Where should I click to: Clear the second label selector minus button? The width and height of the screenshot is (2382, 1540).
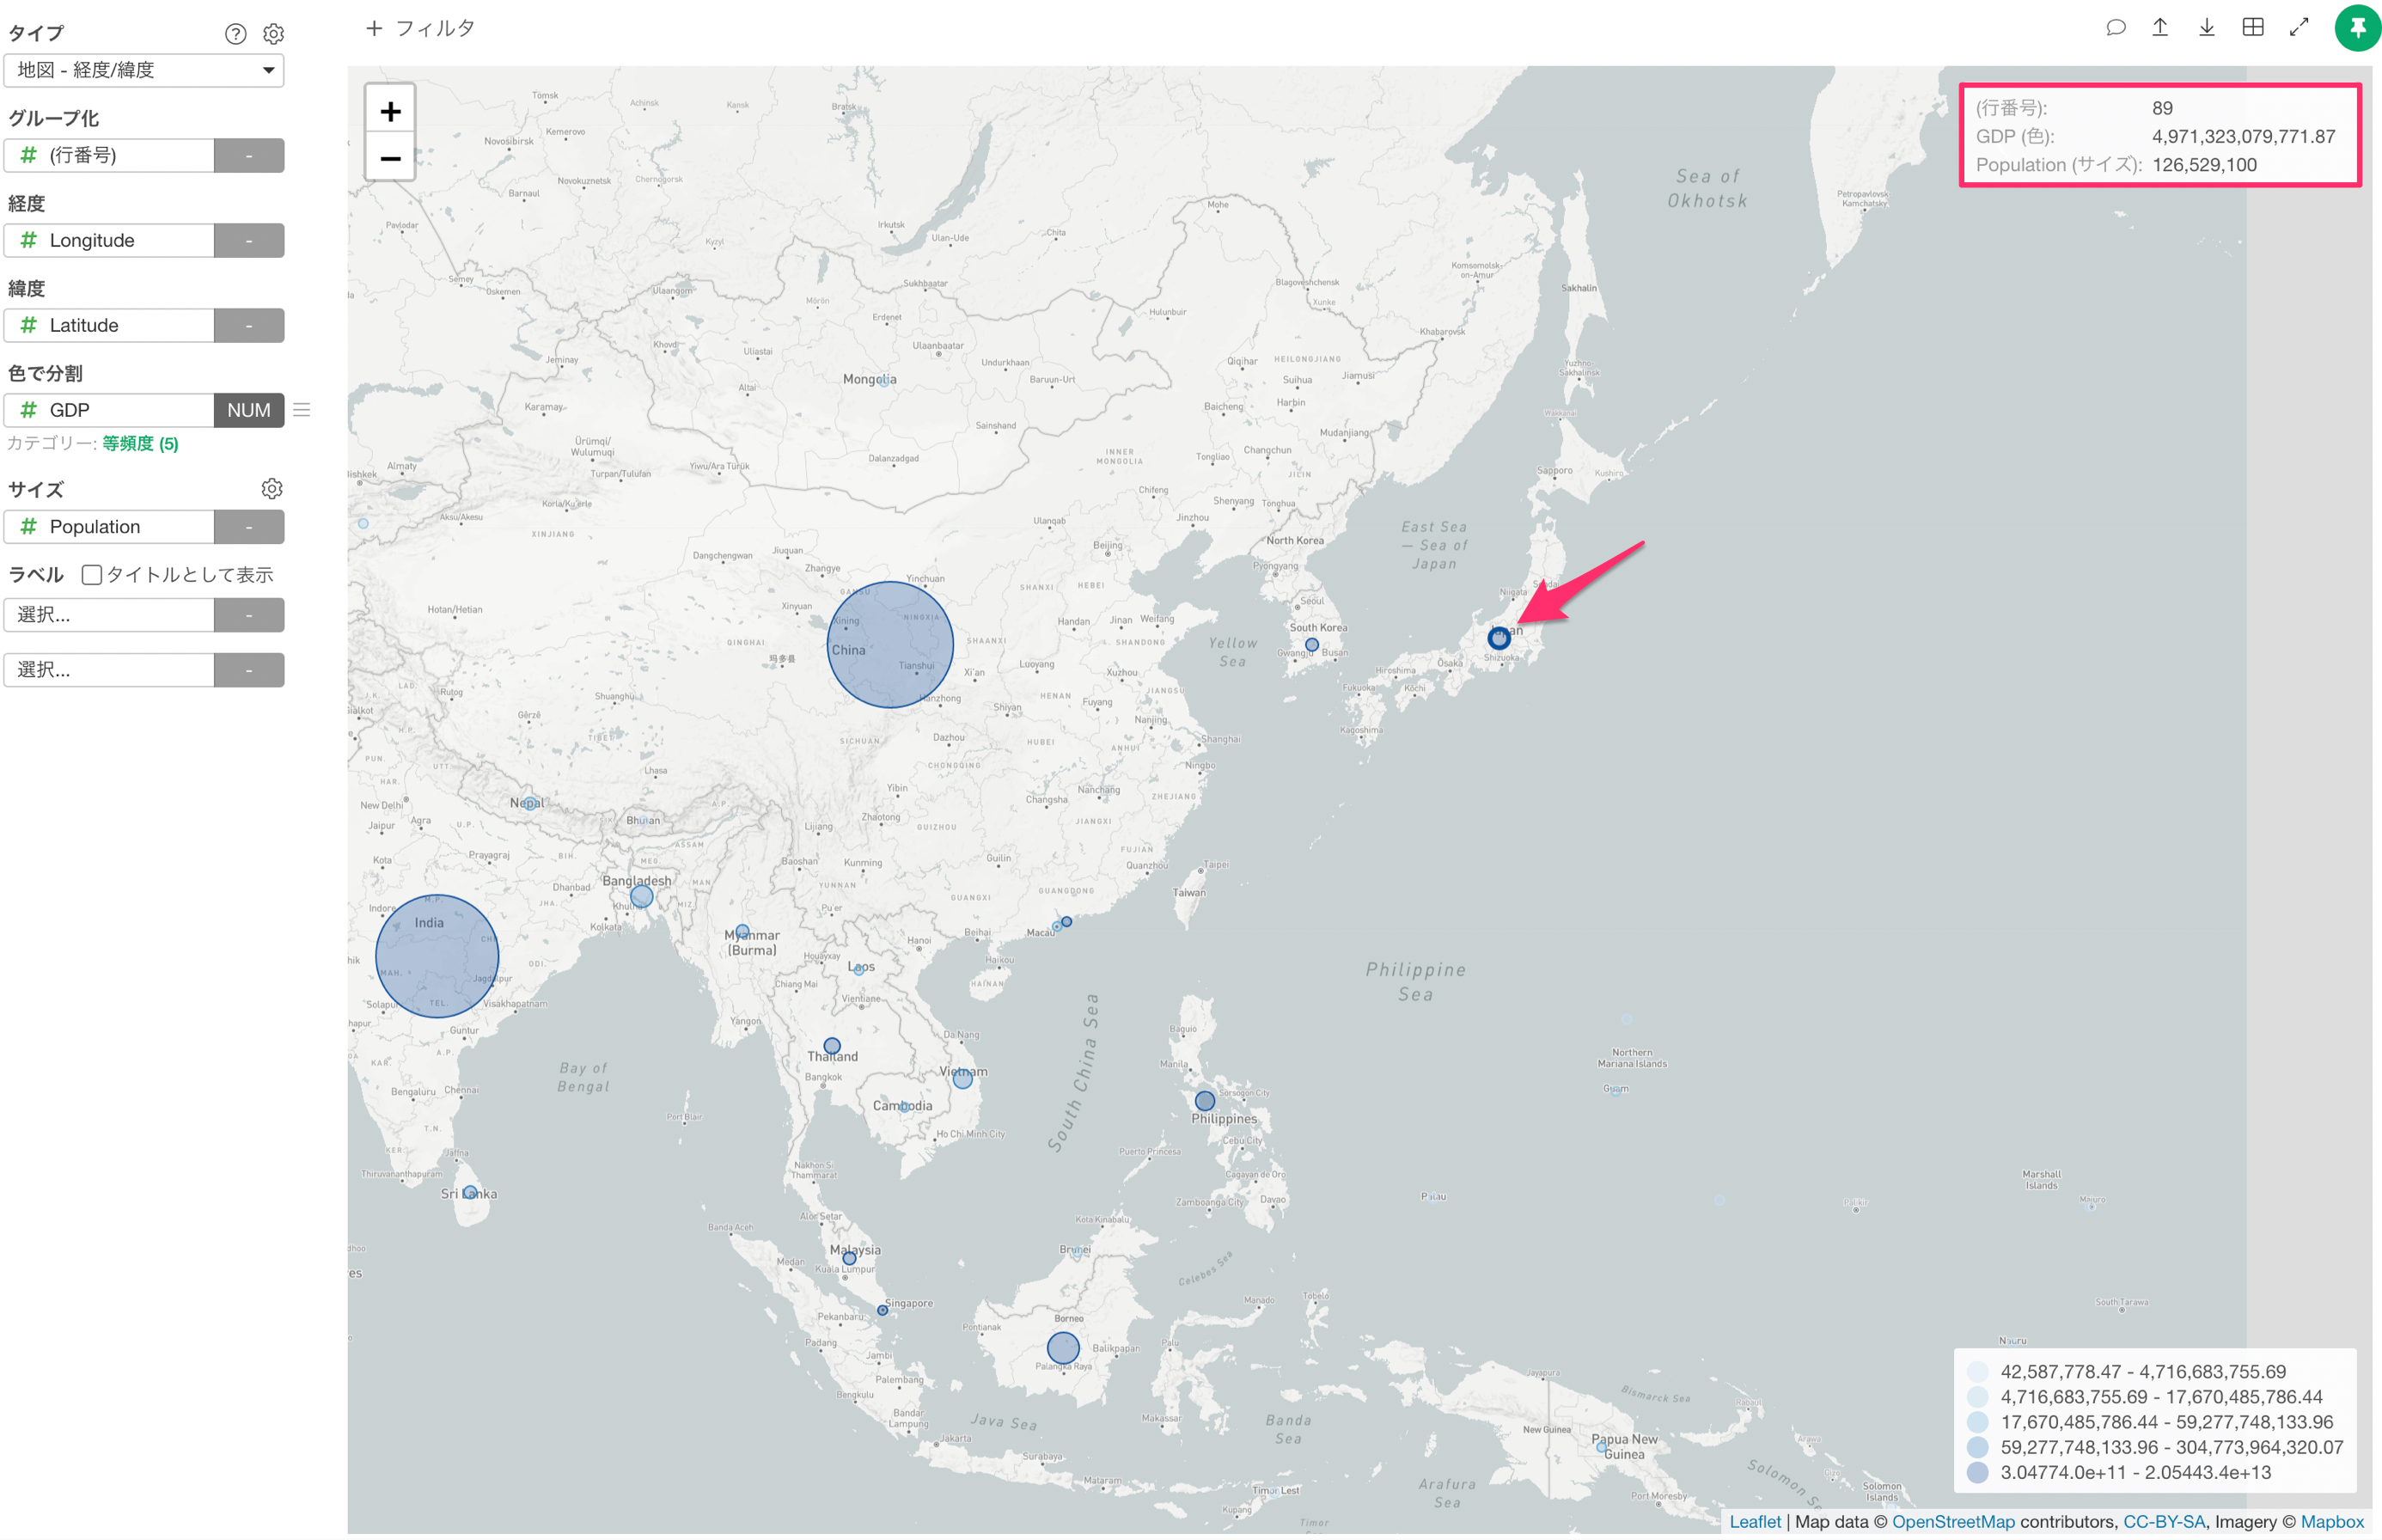pyautogui.click(x=249, y=670)
